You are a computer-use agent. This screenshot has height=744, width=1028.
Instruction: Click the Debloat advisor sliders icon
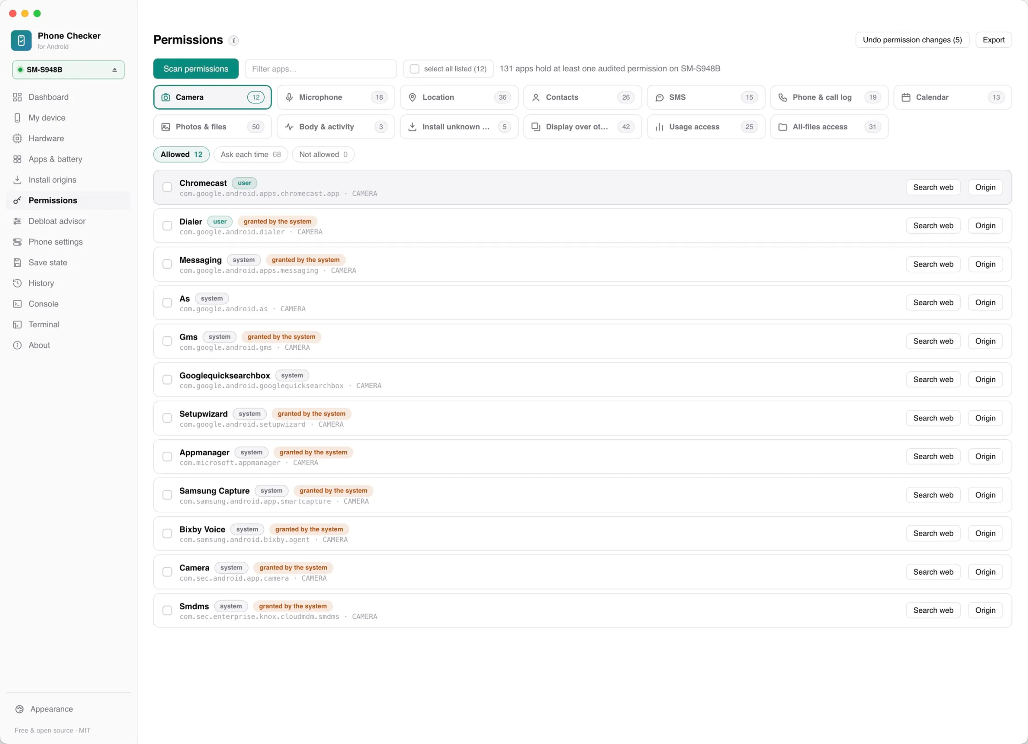pos(17,221)
